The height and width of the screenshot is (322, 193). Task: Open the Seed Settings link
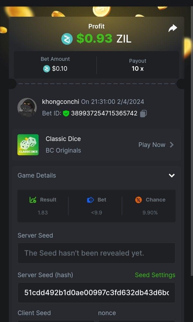[155, 275]
